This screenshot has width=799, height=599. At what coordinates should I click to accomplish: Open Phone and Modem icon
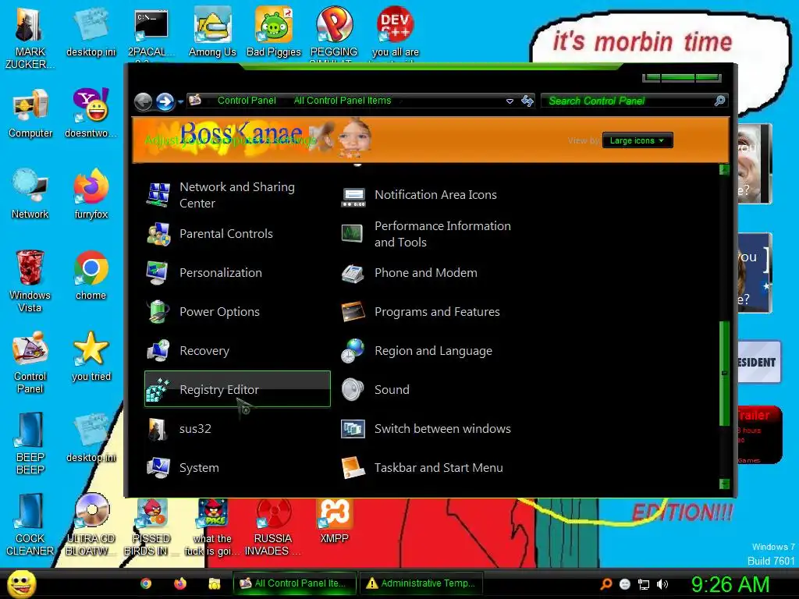[x=353, y=273]
